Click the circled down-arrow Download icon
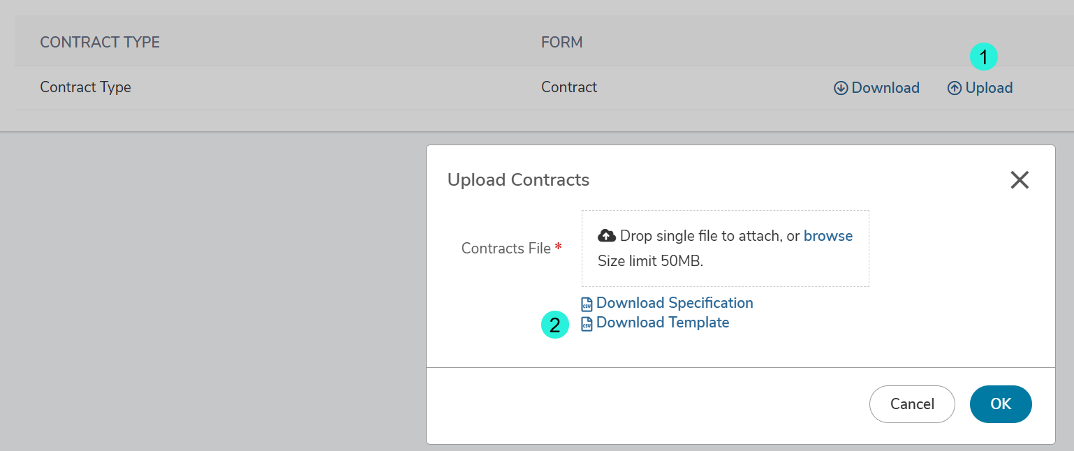The height and width of the screenshot is (451, 1074). click(841, 88)
